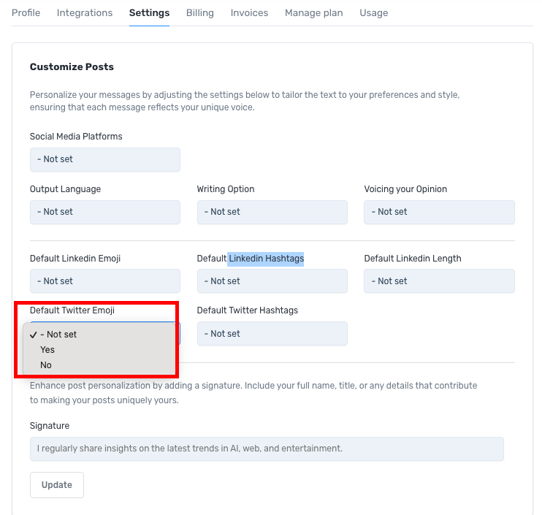Pick the checked '- Not set' list option
This screenshot has height=515, width=542.
point(58,335)
